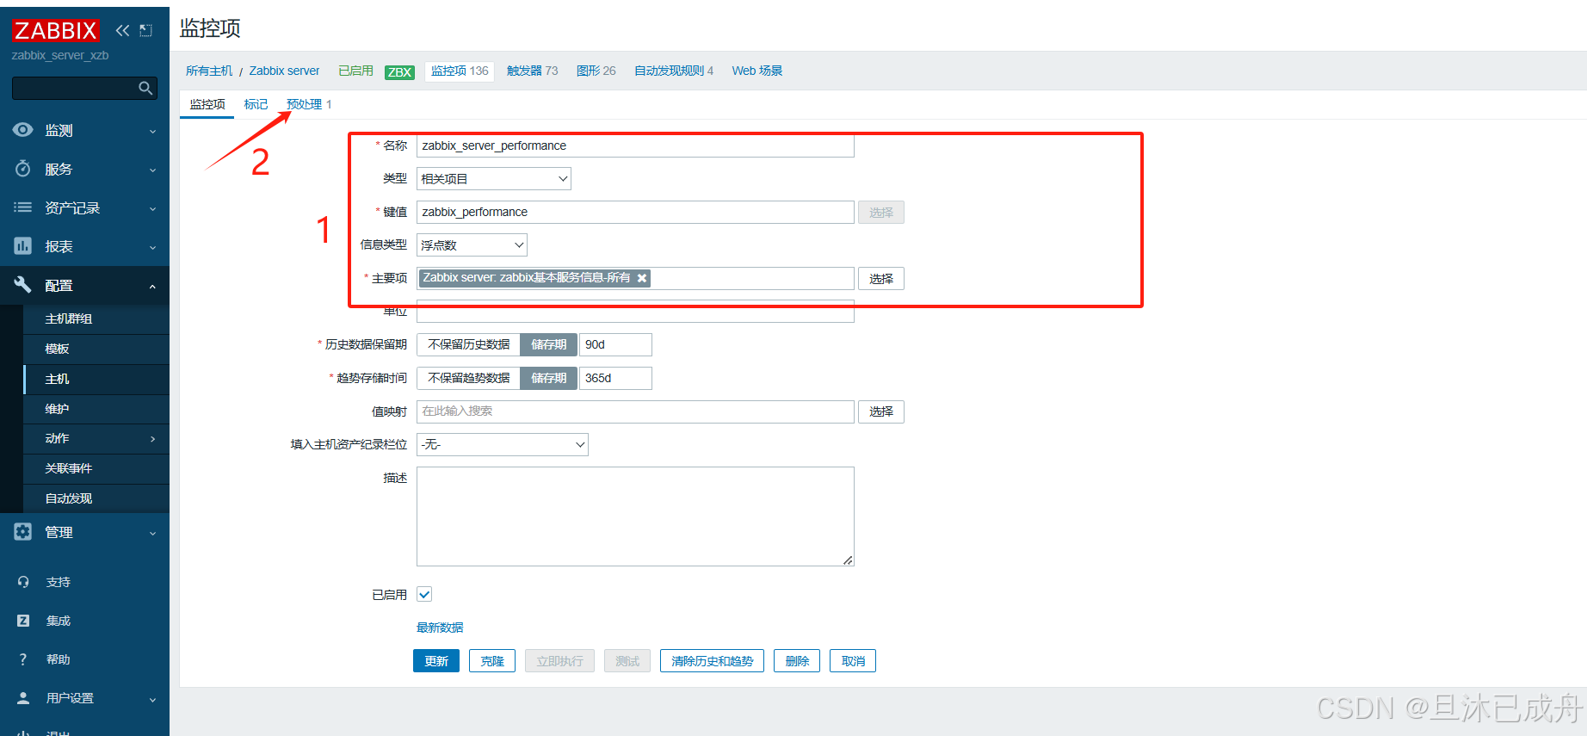The height and width of the screenshot is (736, 1587).
Task: Click the ZBX availability badge
Action: (x=399, y=71)
